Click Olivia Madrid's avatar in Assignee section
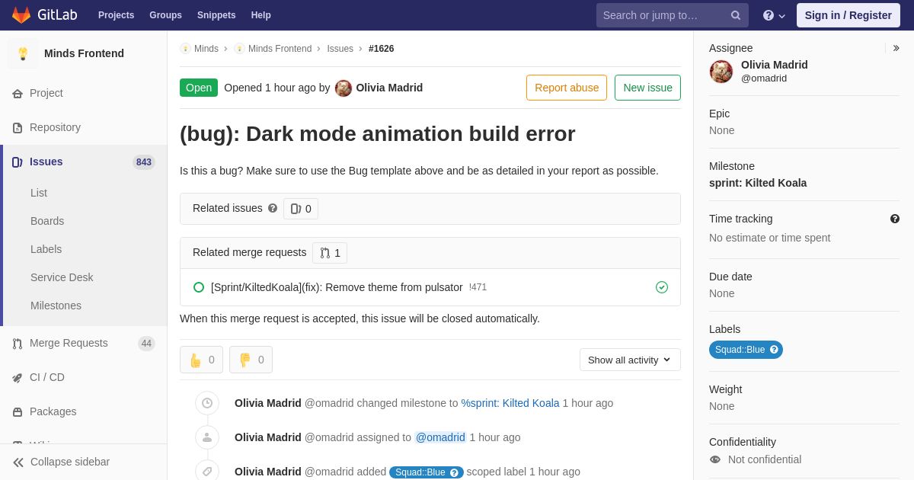The height and width of the screenshot is (480, 914). click(x=721, y=72)
